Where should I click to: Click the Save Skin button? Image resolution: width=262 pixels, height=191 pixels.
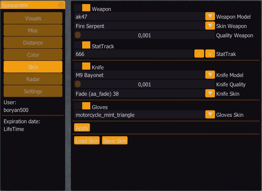pyautogui.click(x=115, y=140)
